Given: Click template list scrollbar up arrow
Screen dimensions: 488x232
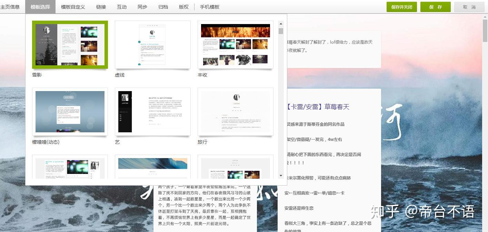Looking at the screenshot, I should pyautogui.click(x=281, y=24).
